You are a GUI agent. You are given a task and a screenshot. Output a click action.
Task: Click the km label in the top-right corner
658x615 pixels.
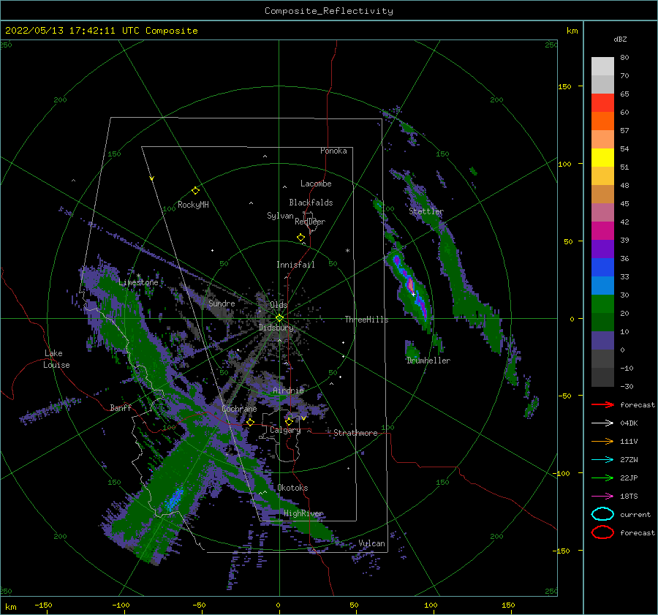572,31
